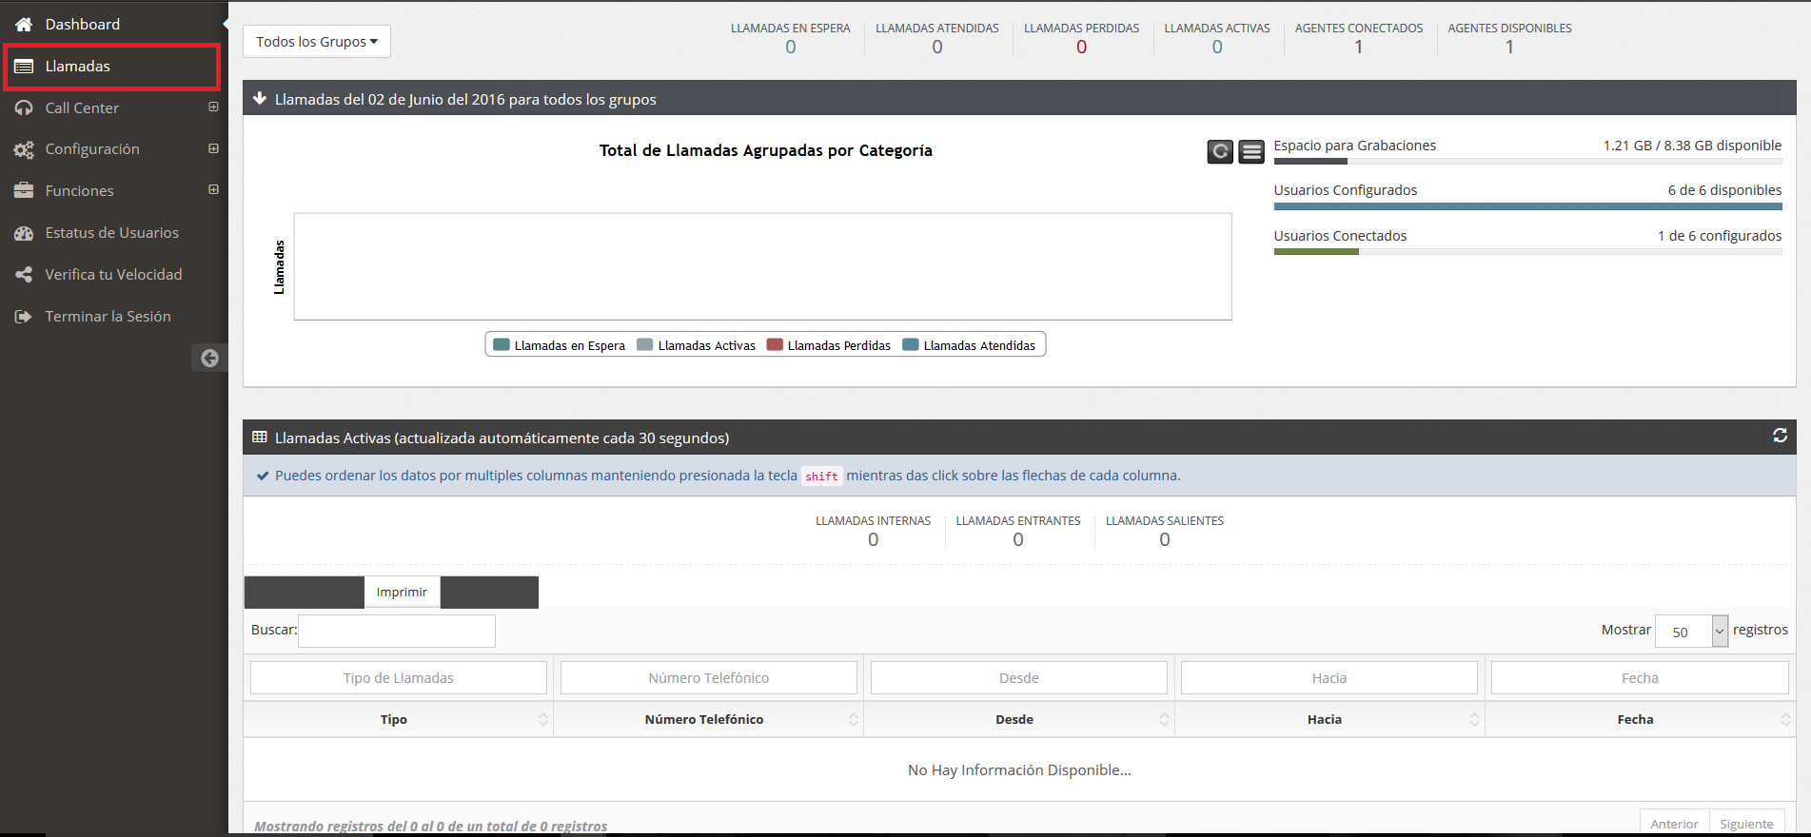Open Estatus de Usuarios page
The height and width of the screenshot is (837, 1811).
(111, 233)
